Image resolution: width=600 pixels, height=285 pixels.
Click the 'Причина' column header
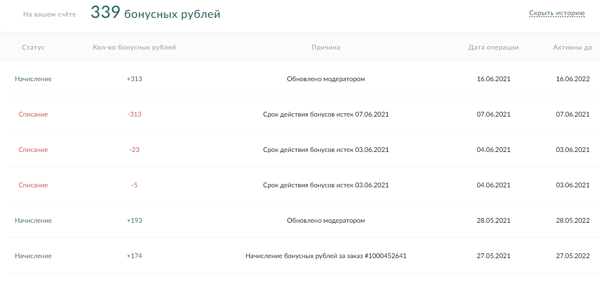click(326, 47)
